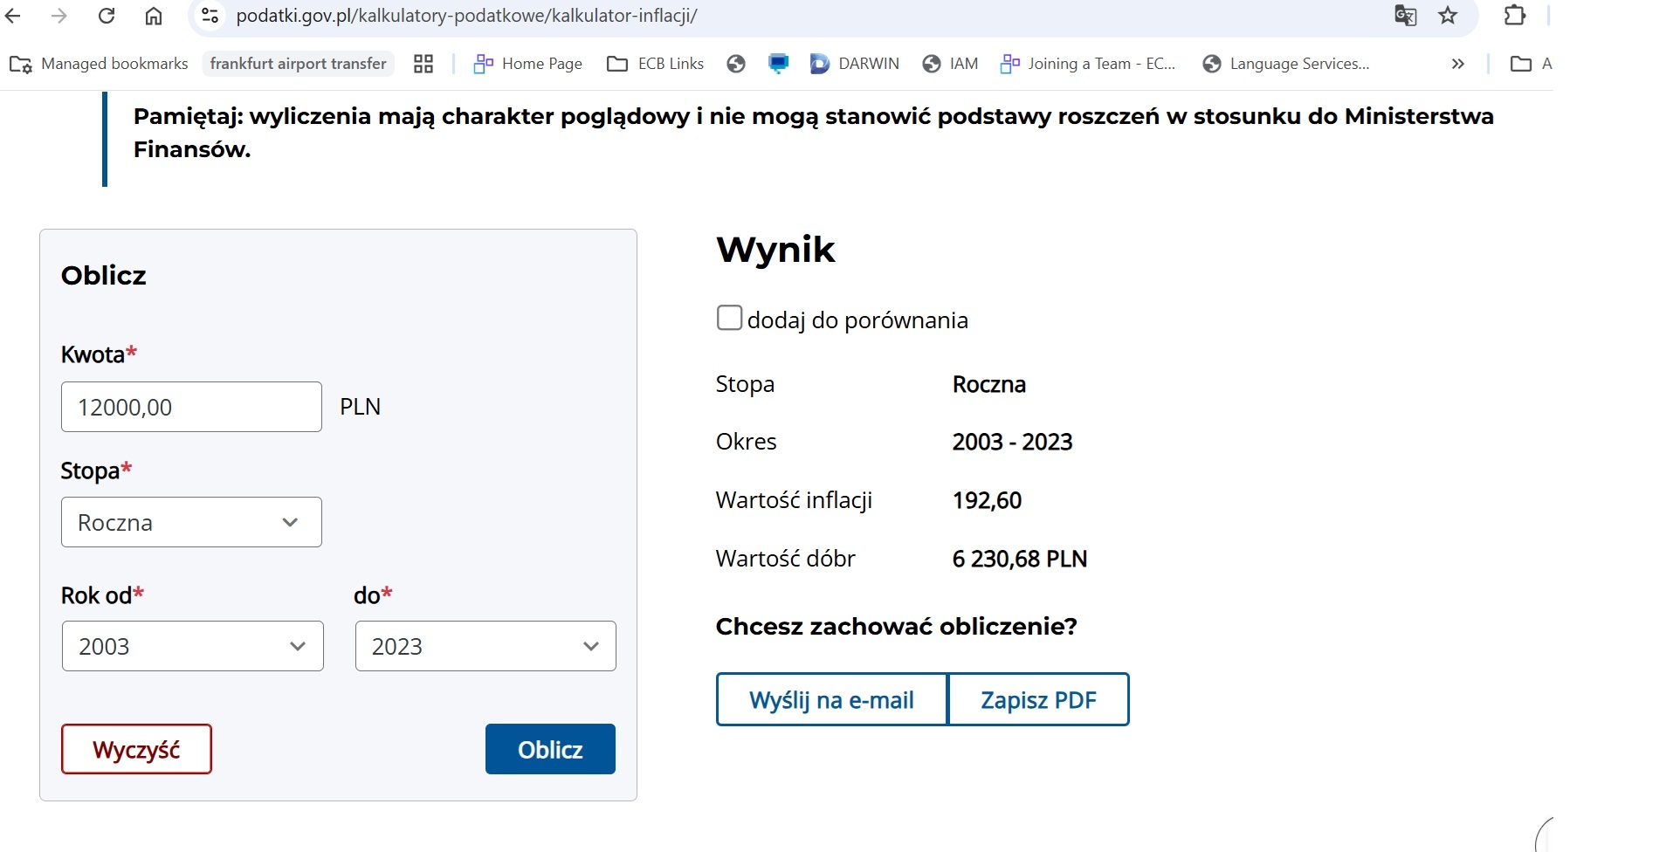The height and width of the screenshot is (852, 1673).
Task: Tick the 'dodaj do porównania' checkbox
Action: tap(729, 318)
